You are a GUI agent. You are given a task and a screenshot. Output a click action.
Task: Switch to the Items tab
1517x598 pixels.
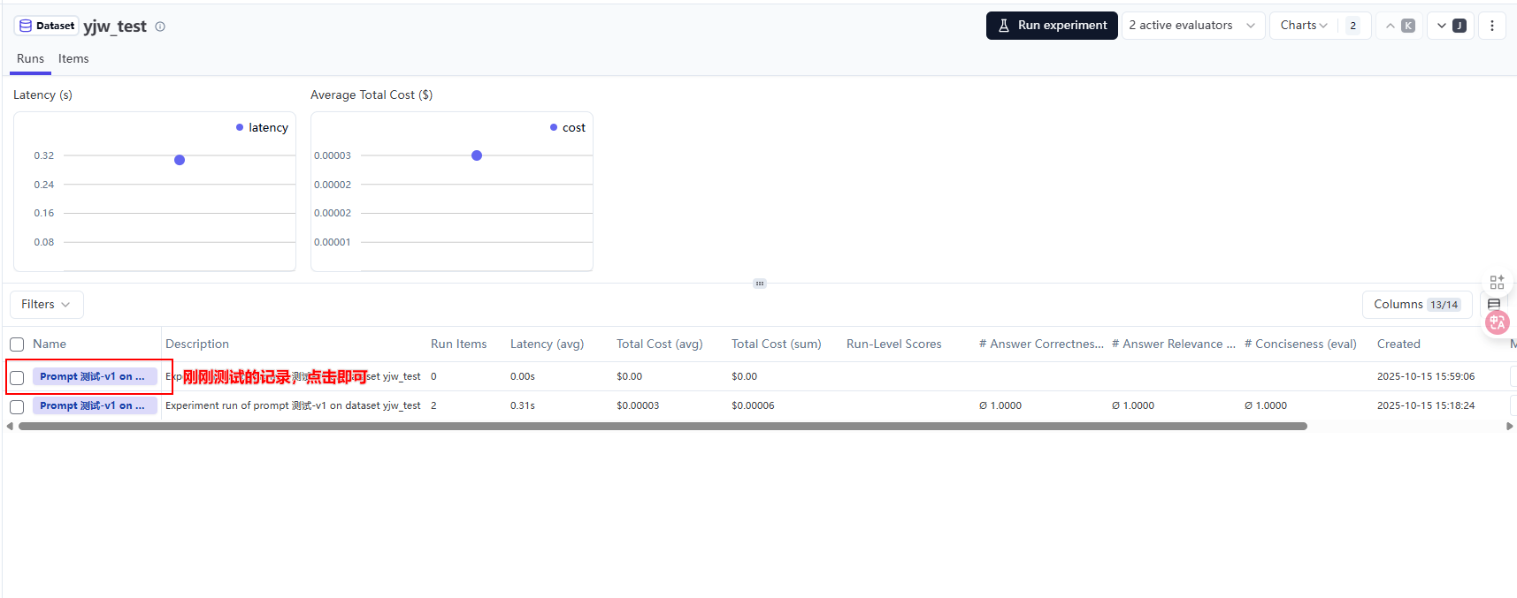[73, 58]
